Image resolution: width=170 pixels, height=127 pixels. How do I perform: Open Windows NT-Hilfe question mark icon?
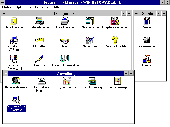point(115,40)
